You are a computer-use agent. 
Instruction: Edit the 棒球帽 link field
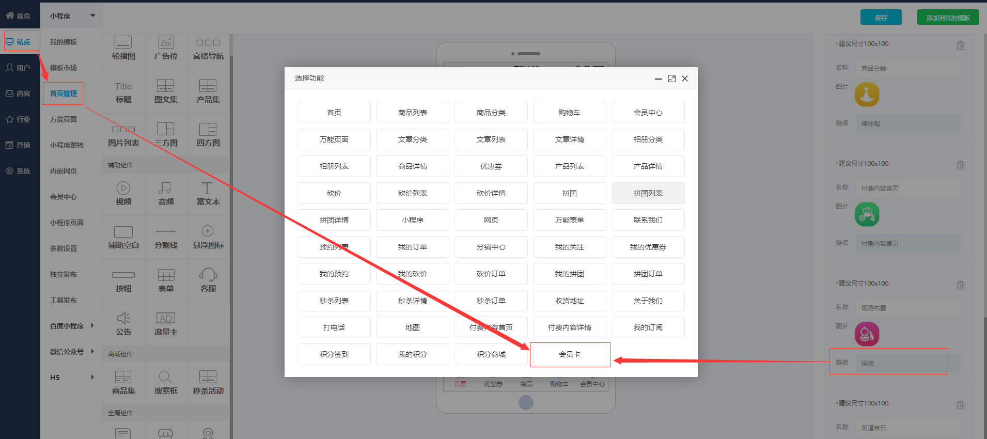tap(908, 123)
